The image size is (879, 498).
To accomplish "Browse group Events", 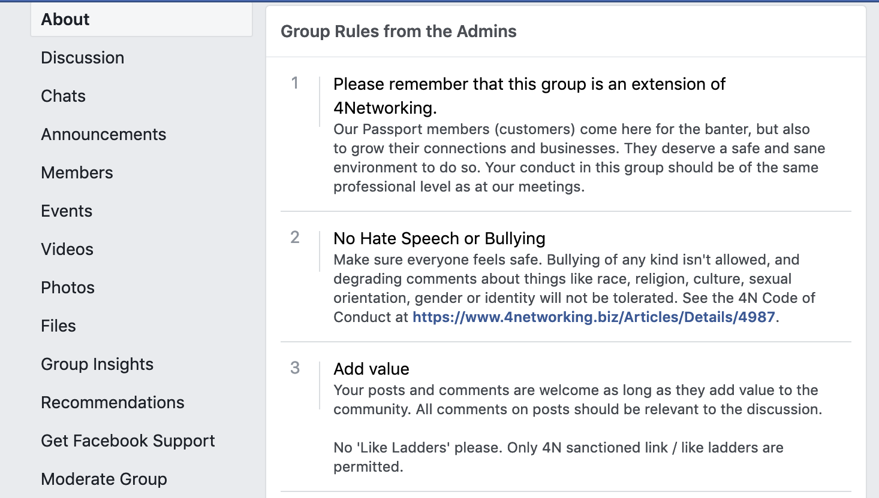I will pos(66,211).
